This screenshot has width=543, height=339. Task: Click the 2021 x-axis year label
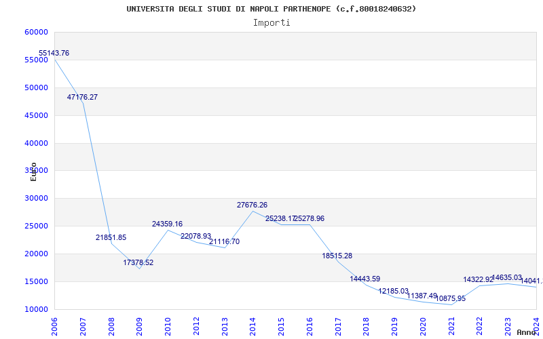[451, 327]
